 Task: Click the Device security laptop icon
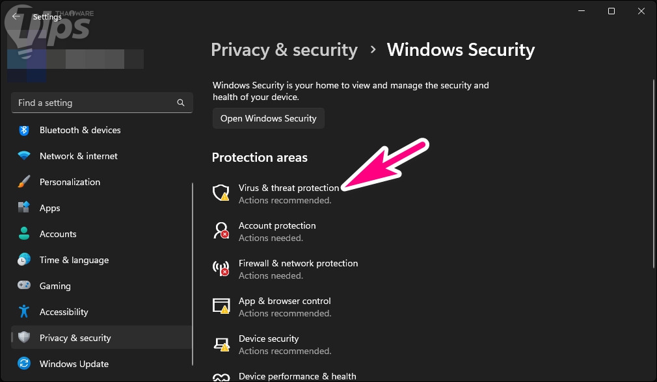tap(221, 344)
